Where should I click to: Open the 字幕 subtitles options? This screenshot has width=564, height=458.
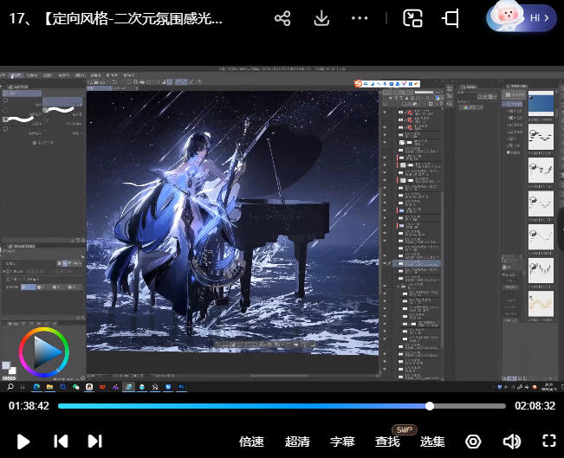click(x=342, y=442)
